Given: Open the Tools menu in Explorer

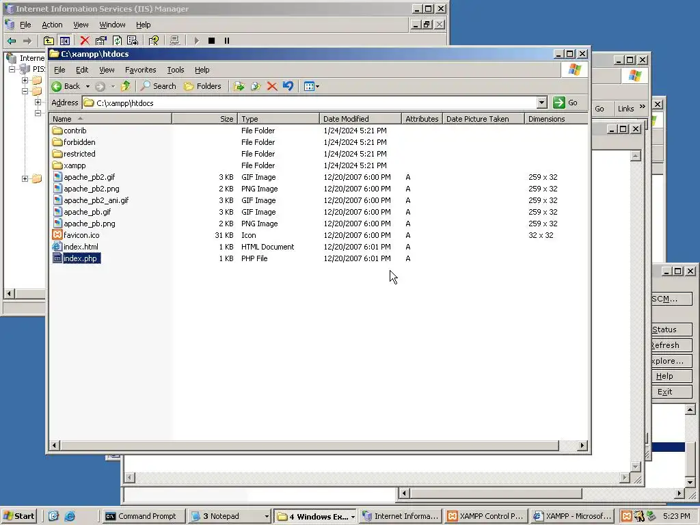Looking at the screenshot, I should coord(176,70).
